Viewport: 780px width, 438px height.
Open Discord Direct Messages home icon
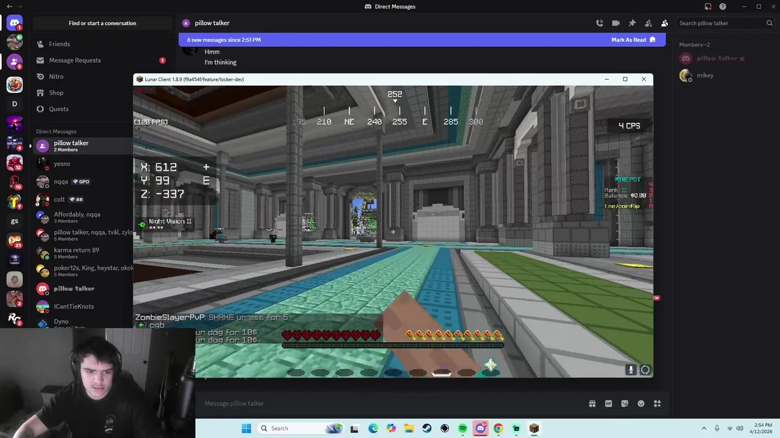15,23
